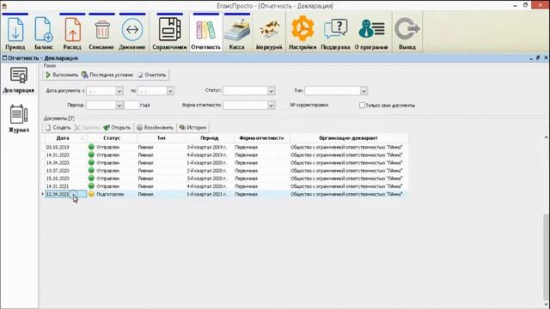Open the Движение section

pyautogui.click(x=131, y=33)
